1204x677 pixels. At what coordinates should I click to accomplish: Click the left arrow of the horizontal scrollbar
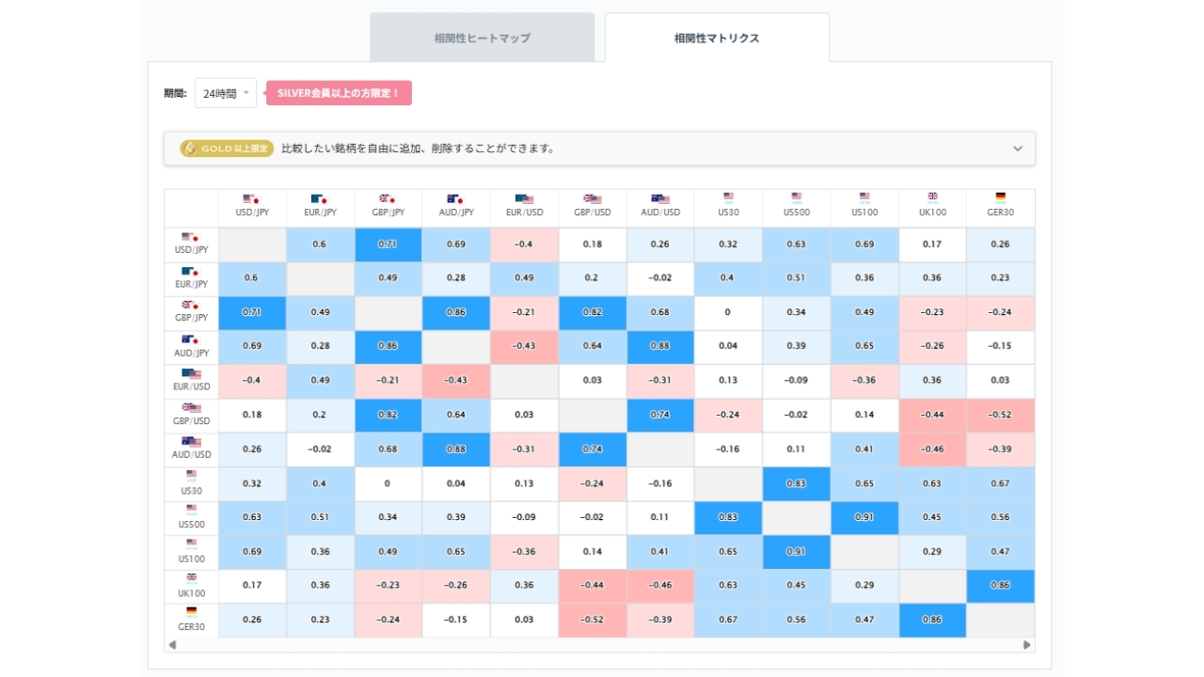click(172, 645)
